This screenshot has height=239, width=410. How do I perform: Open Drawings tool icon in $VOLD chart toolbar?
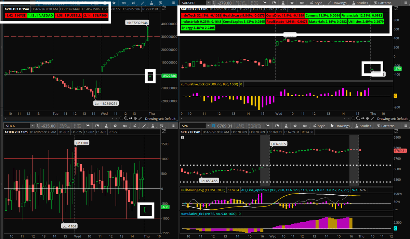pos(143,3)
